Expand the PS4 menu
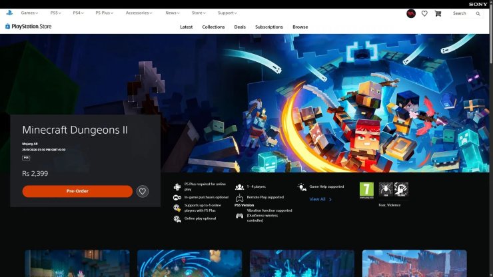Screen dimensions: 493x277 click(x=79, y=13)
